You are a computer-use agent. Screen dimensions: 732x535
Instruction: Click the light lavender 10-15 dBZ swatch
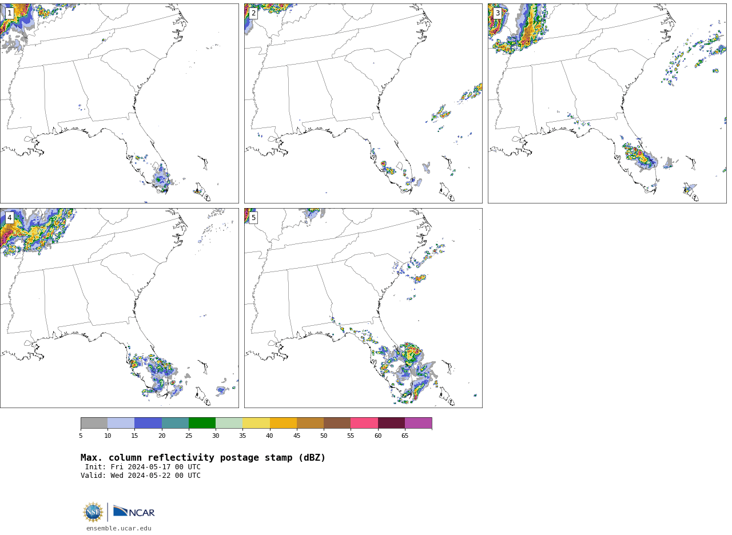click(x=121, y=423)
